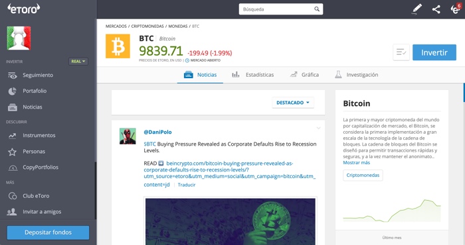Screen dimensions: 465x245
Task: Open Noticias in sidebar
Action: pos(33,107)
